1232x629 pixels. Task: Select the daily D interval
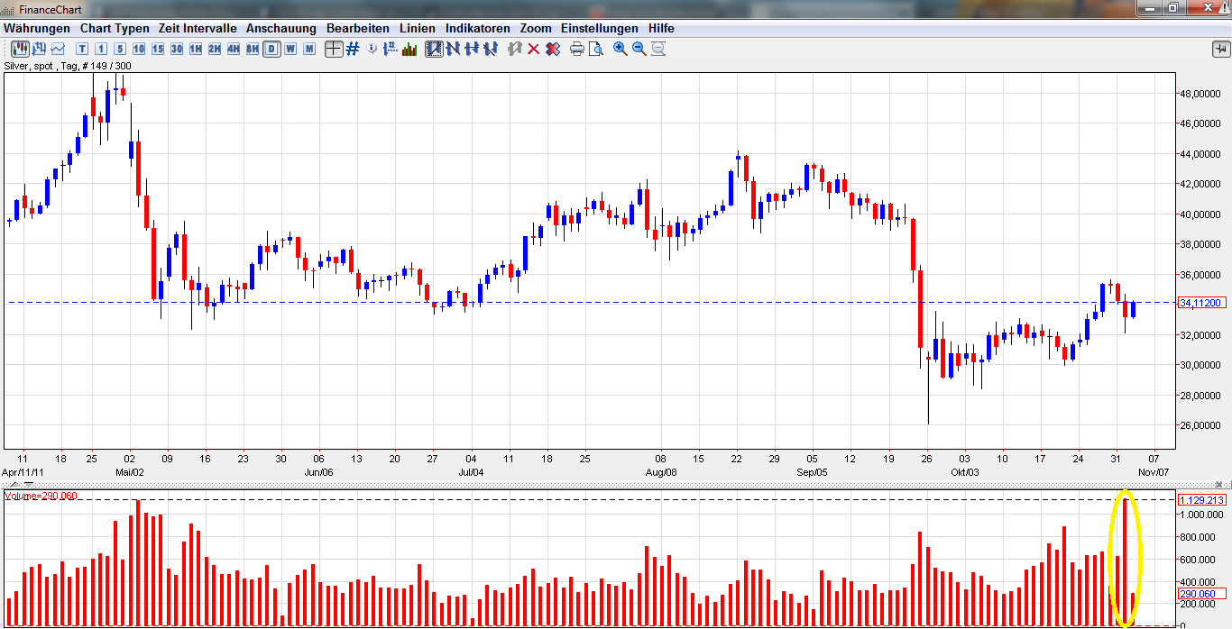tap(271, 49)
